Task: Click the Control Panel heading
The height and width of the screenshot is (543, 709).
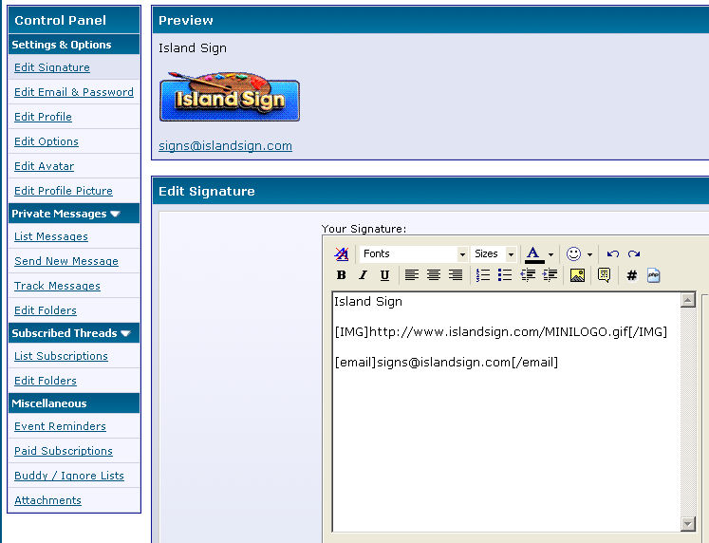Action: (x=60, y=20)
